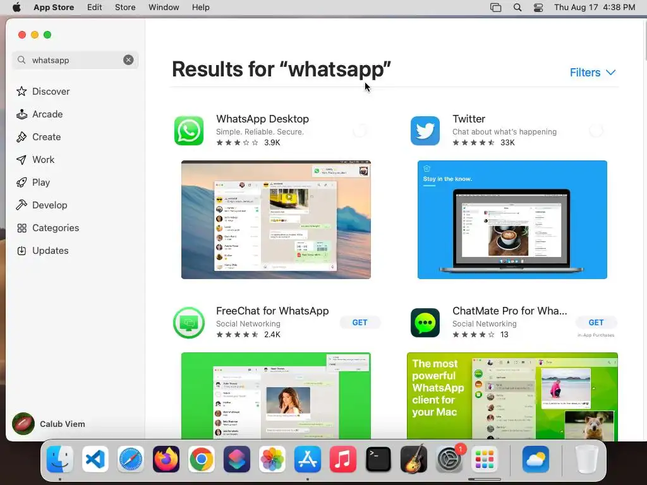The image size is (647, 485).
Task: Open Calub Viem account page
Action: click(49, 424)
